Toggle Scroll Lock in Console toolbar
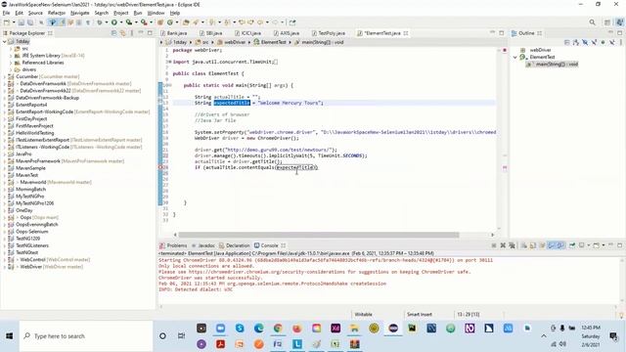The width and height of the screenshot is (626, 352). click(533, 245)
